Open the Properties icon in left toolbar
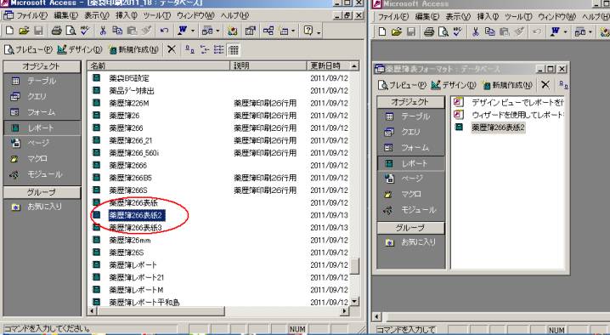Viewport: 610px width, 335px height. click(250, 31)
